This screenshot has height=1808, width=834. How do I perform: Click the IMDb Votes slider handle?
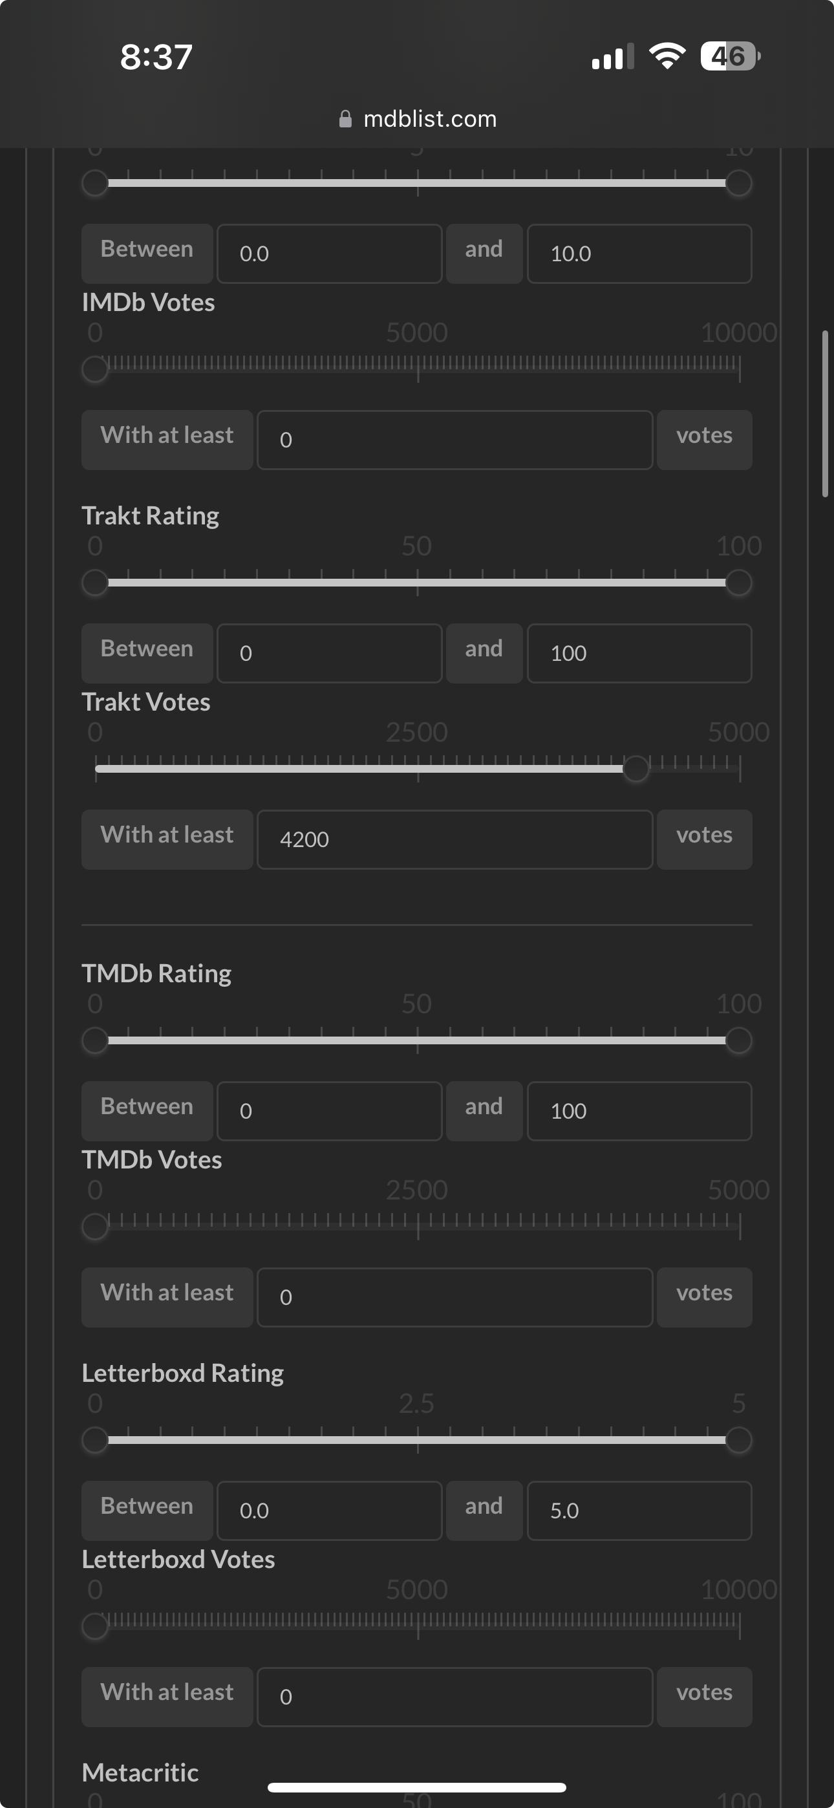[x=95, y=369]
